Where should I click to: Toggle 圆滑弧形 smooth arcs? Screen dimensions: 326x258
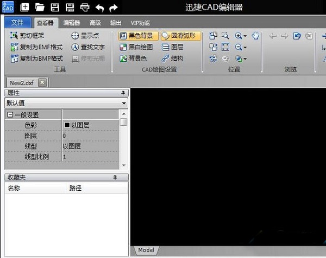pos(181,36)
